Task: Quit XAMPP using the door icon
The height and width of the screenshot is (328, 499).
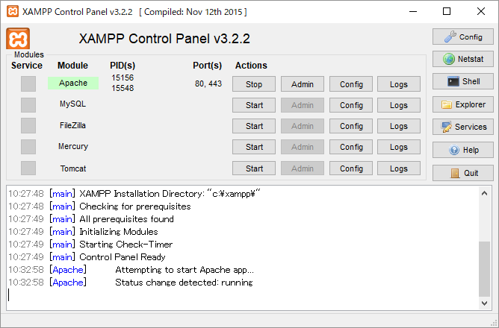Action: coord(462,173)
